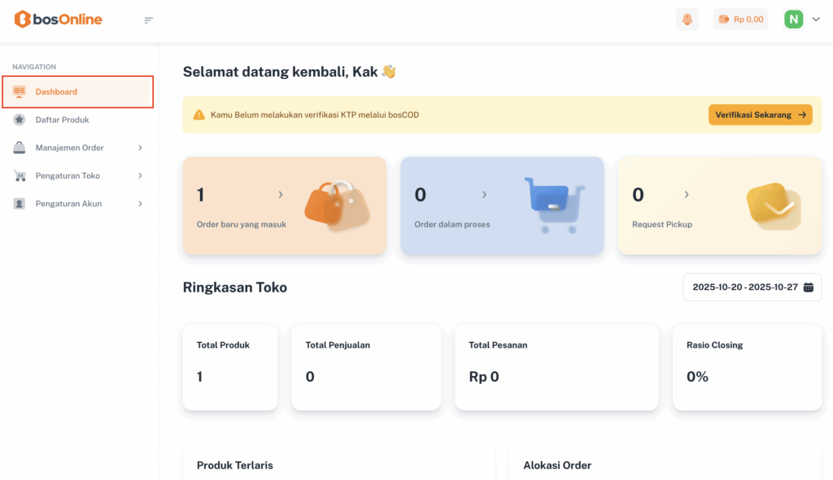Toggle the sidebar hamburger menu icon
This screenshot has height=480, width=833.
(149, 20)
